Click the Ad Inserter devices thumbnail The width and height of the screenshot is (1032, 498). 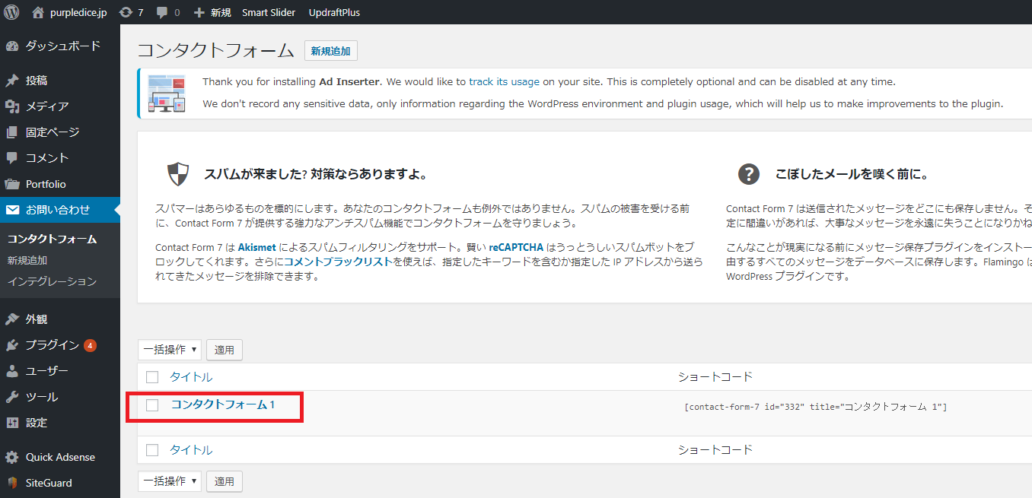pyautogui.click(x=167, y=94)
